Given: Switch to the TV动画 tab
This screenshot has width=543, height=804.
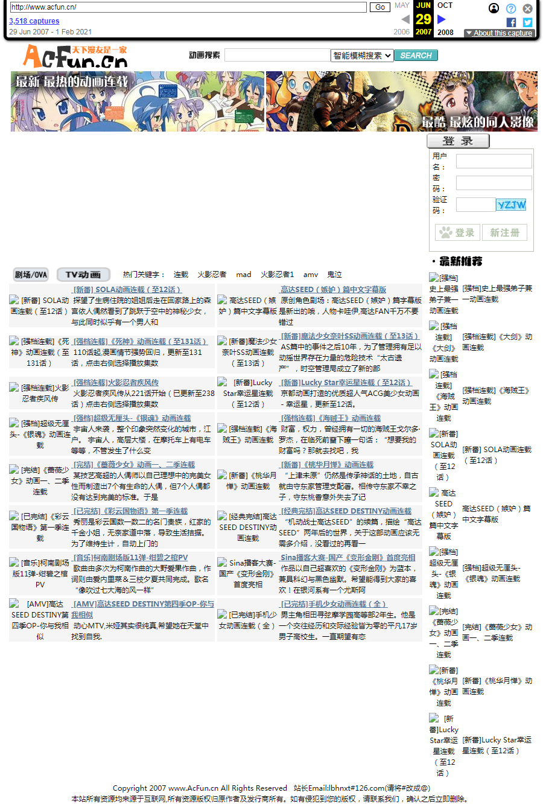Looking at the screenshot, I should [83, 275].
